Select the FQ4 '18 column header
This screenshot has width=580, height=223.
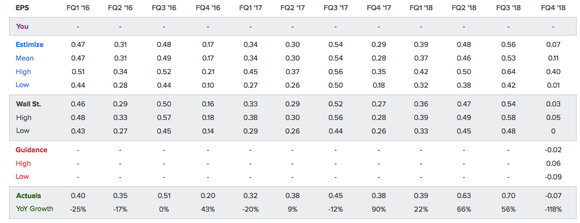pyautogui.click(x=553, y=8)
